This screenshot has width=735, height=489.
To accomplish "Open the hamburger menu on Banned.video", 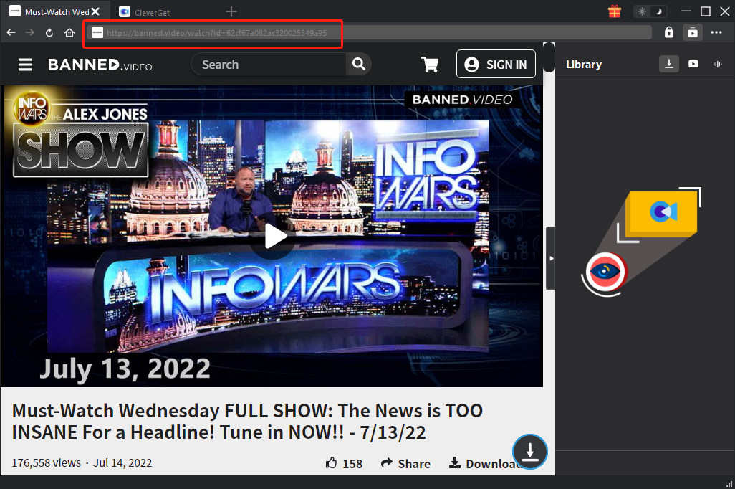I will coord(26,65).
